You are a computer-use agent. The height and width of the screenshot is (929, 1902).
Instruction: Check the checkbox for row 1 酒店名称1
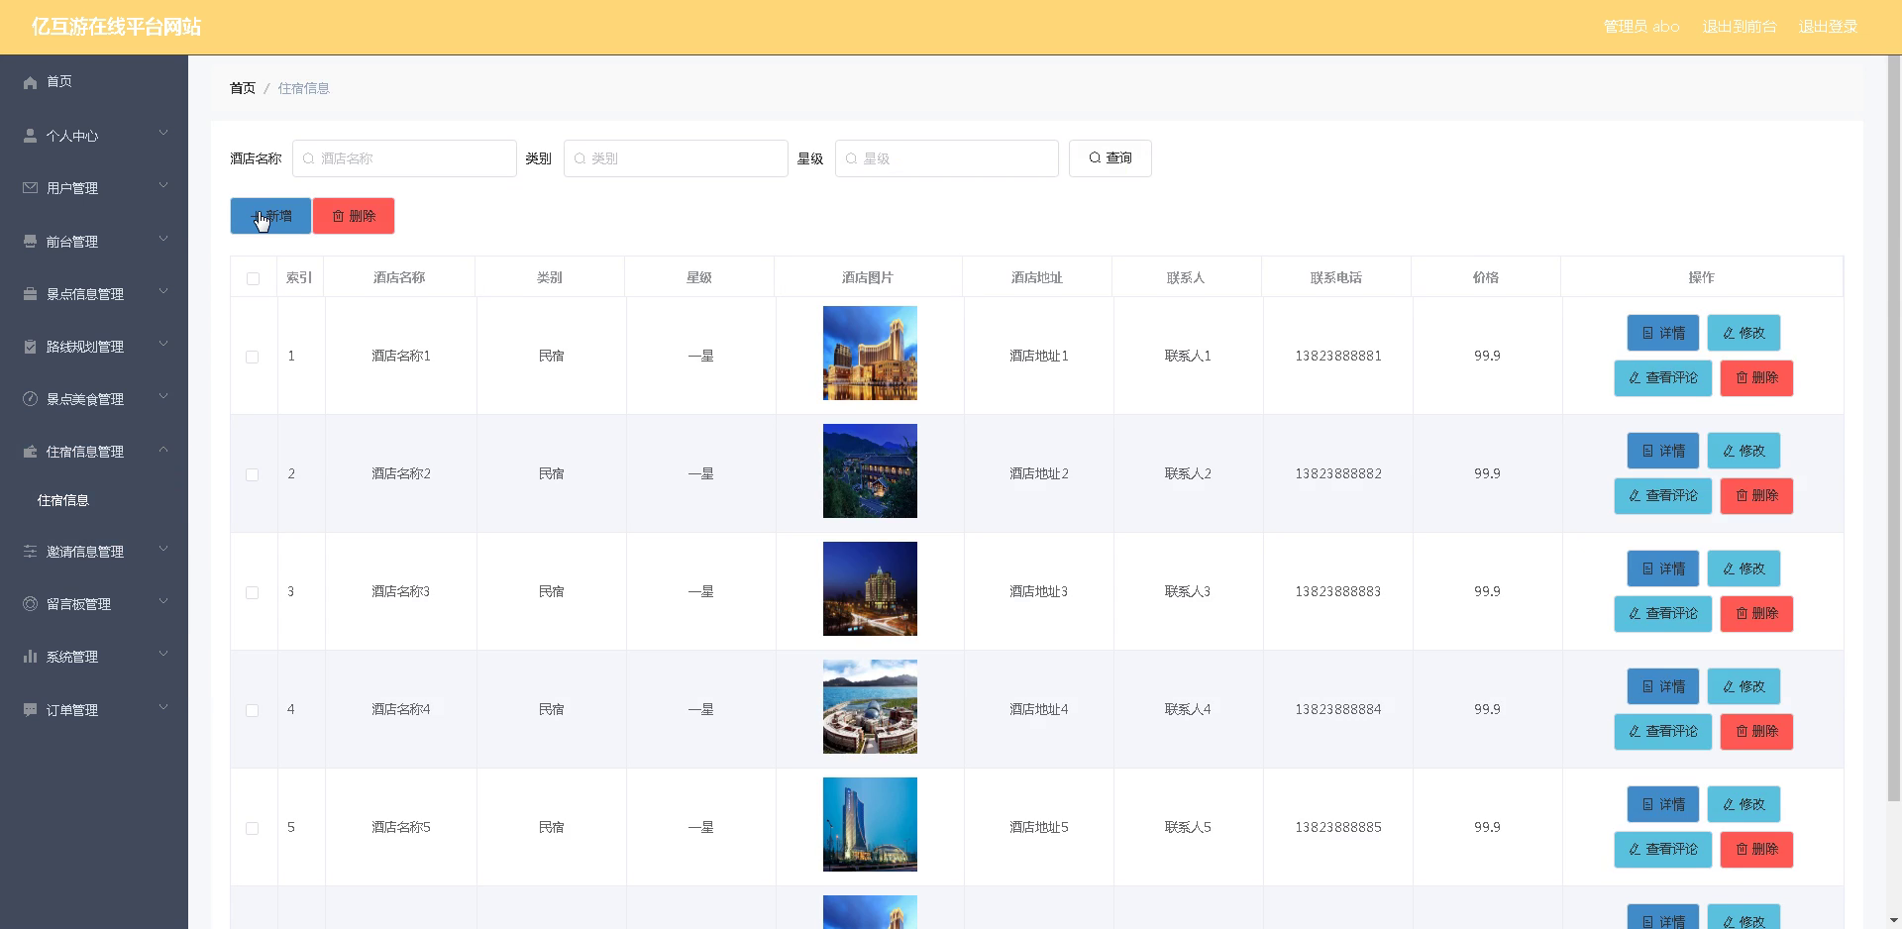pos(253,357)
